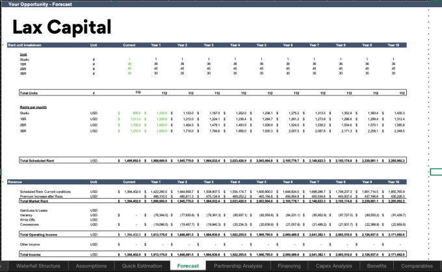Image resolution: width=442 pixels, height=272 pixels.
Task: Select the Lax Capital title text
Action: coord(62,27)
